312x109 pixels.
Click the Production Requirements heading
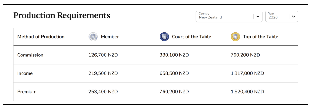(x=62, y=15)
